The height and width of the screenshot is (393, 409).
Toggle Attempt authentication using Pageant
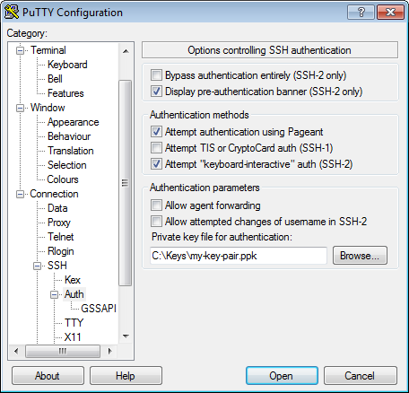tap(156, 132)
